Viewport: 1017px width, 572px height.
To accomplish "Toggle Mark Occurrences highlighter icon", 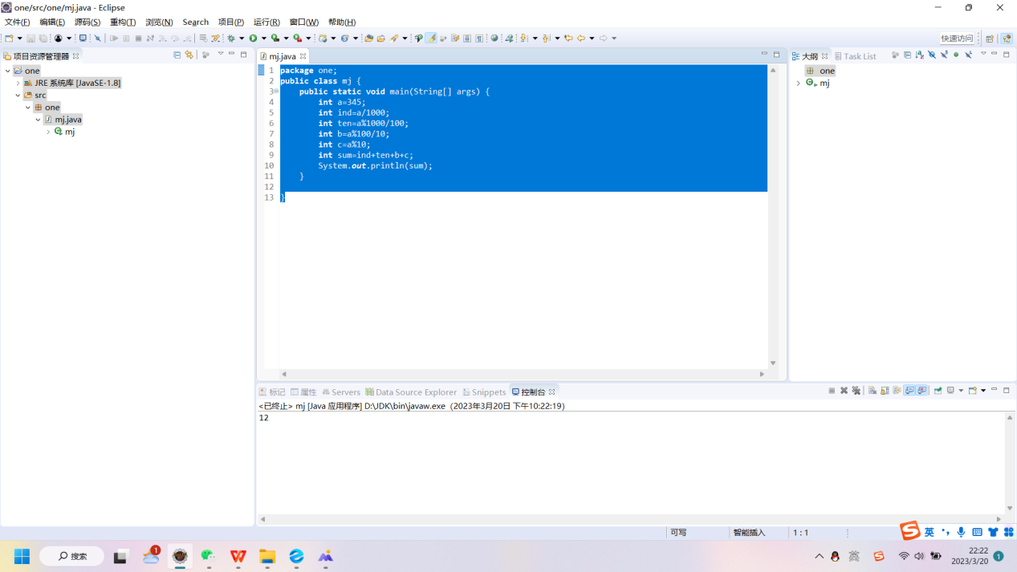I will coord(431,38).
